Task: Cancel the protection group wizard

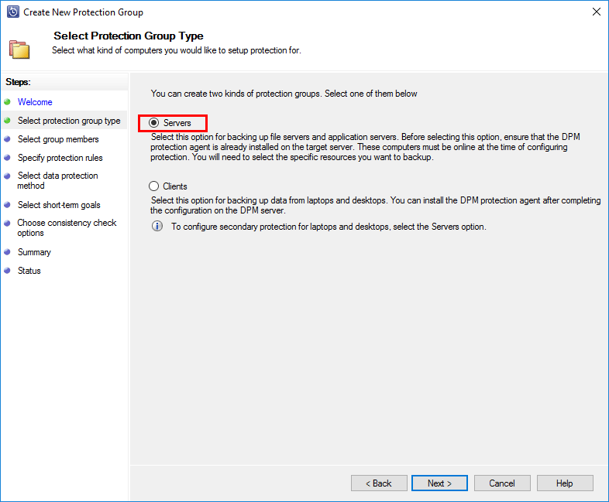Action: pyautogui.click(x=502, y=483)
